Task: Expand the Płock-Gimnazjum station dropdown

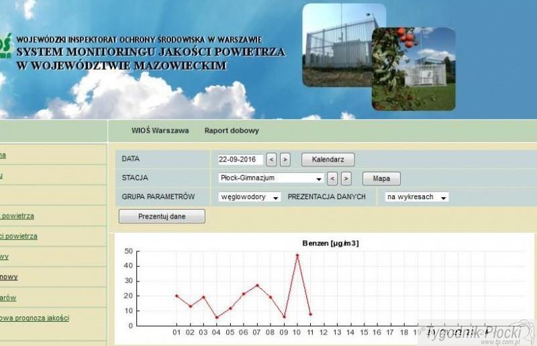Action: point(271,178)
